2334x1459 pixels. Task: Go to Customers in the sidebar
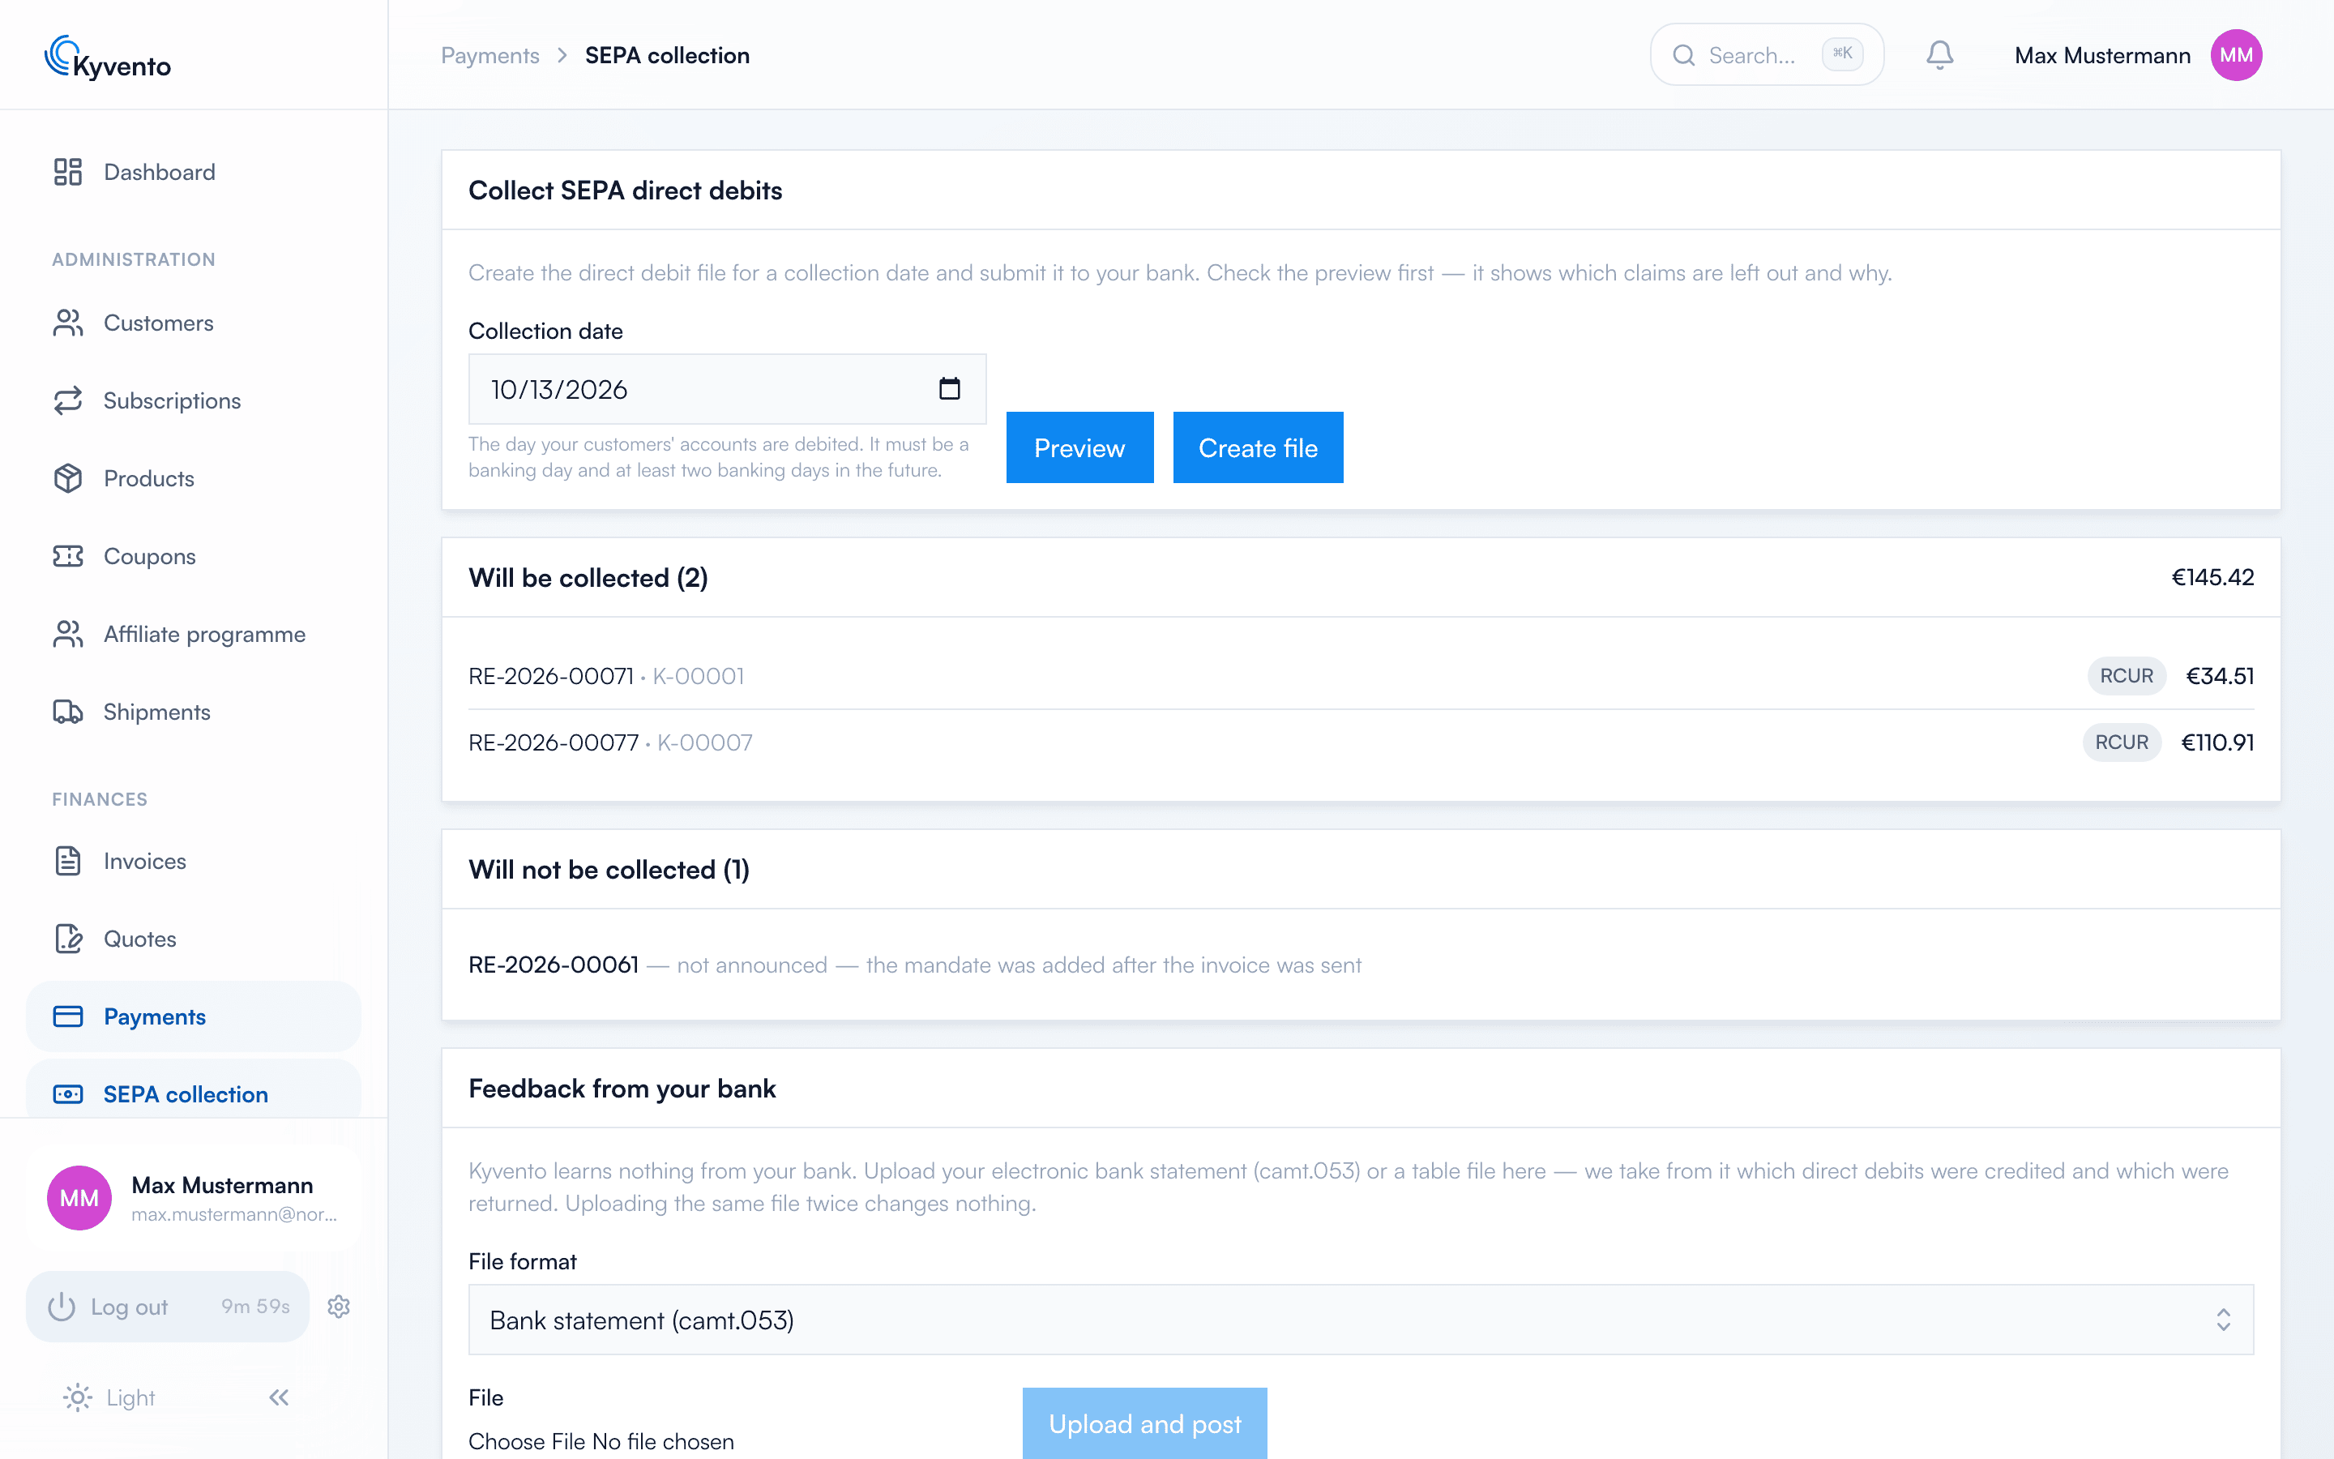(193, 323)
